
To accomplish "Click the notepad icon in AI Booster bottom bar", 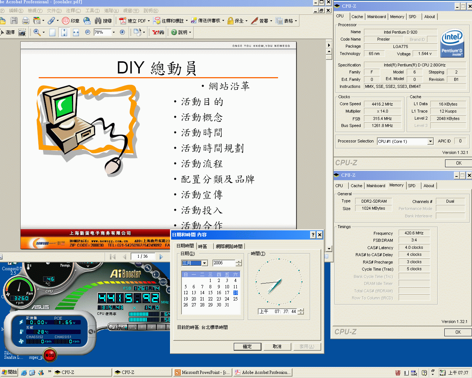I will [114, 327].
